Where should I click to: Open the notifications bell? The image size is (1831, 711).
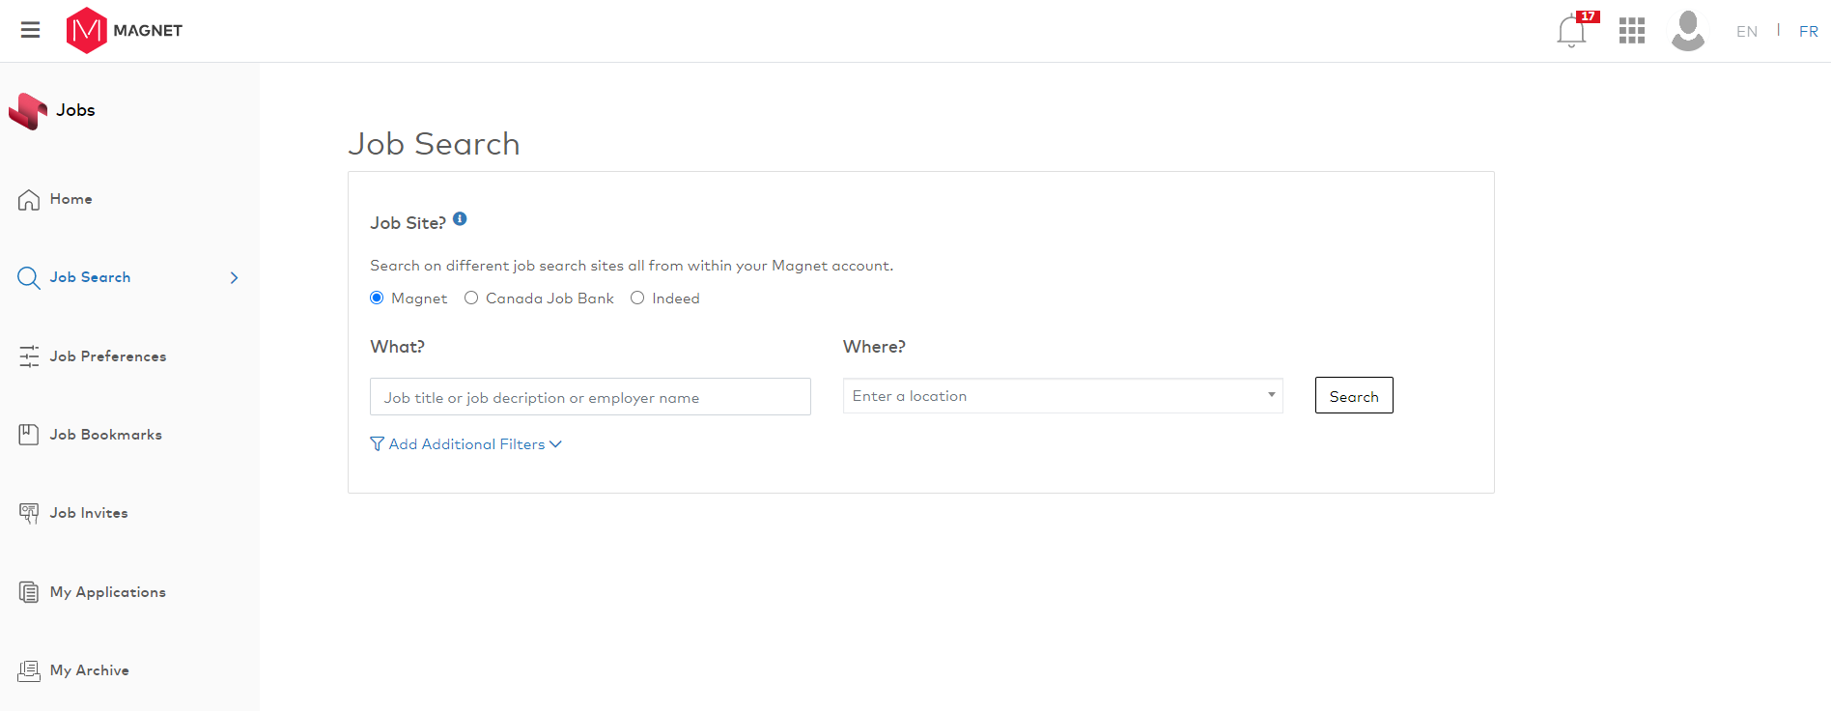(x=1571, y=31)
